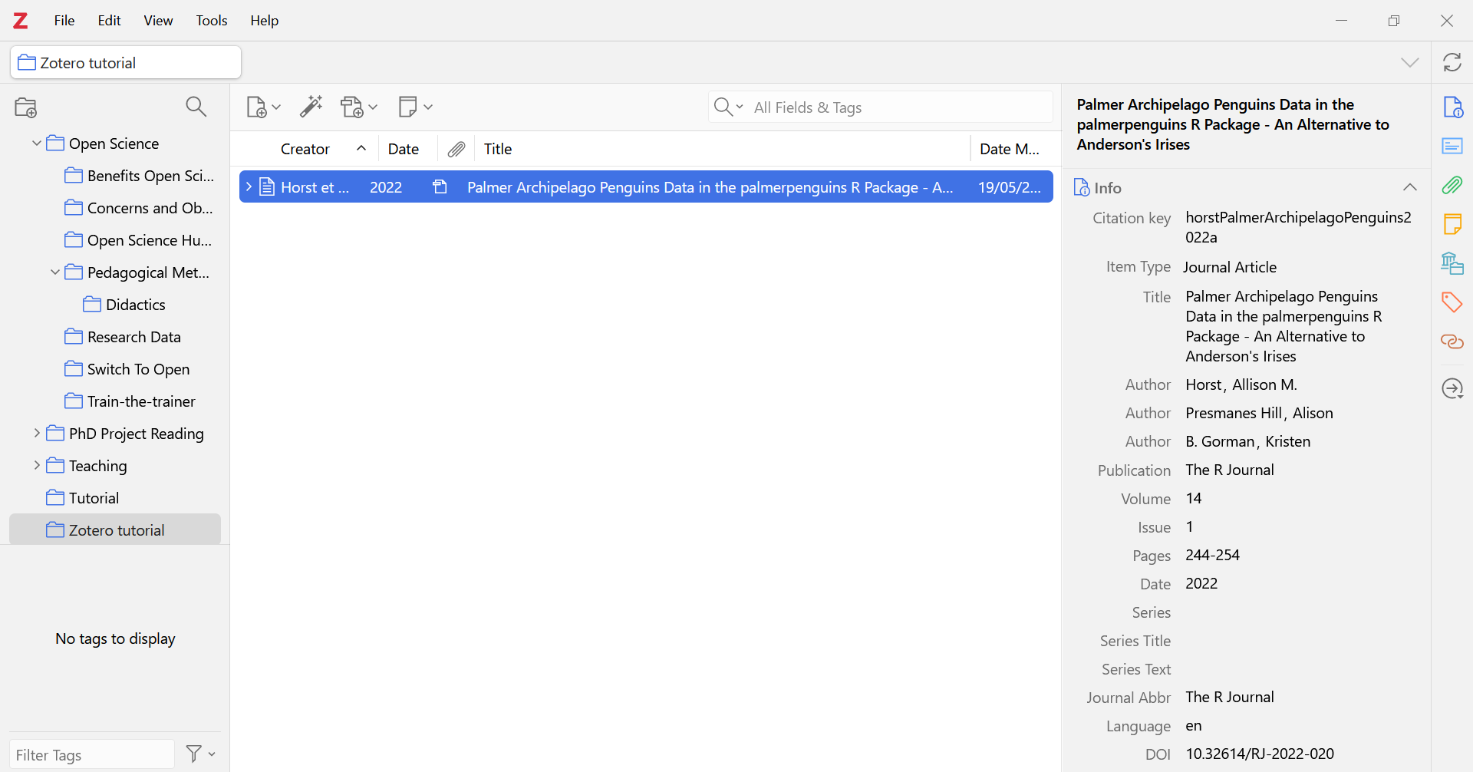The width and height of the screenshot is (1473, 772).
Task: Sort items by Creator column
Action: coord(305,149)
